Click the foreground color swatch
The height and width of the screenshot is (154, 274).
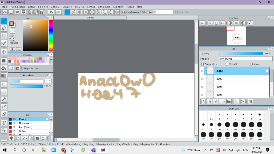pyautogui.click(x=12, y=24)
